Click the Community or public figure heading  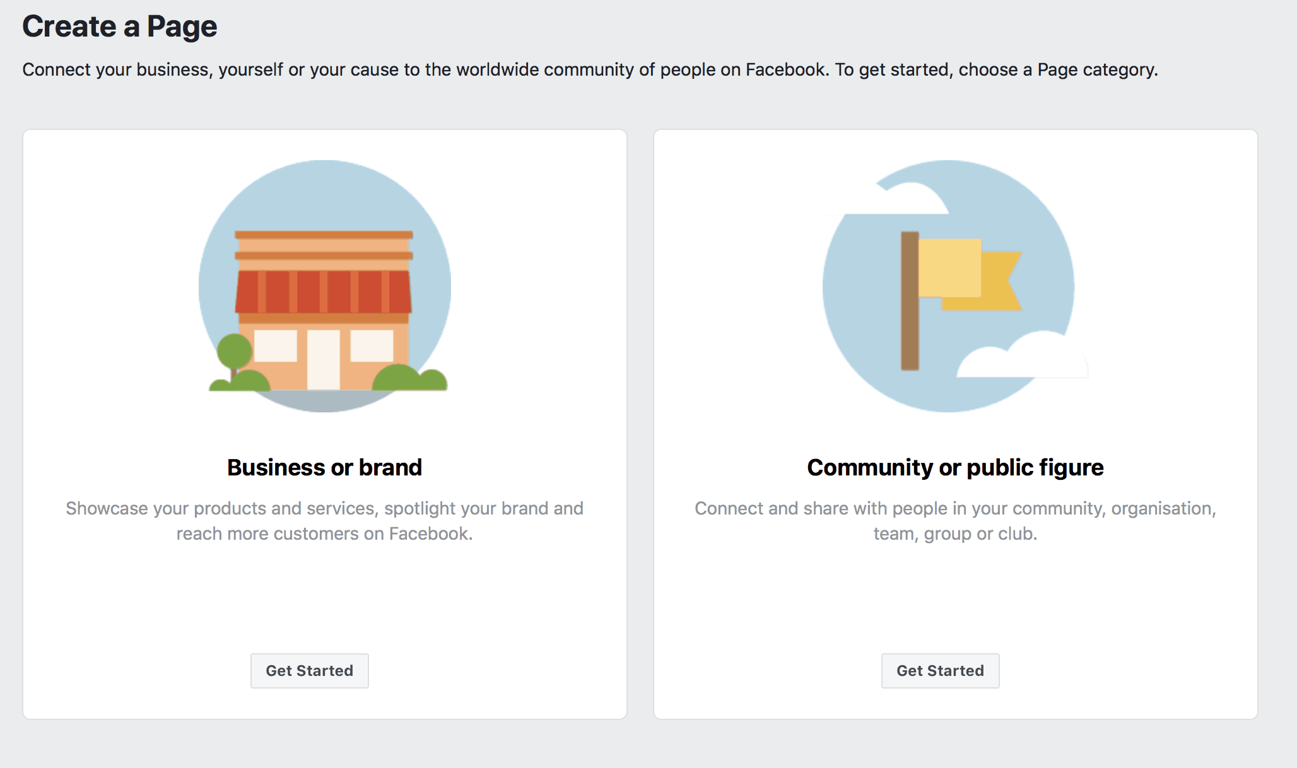click(x=955, y=467)
